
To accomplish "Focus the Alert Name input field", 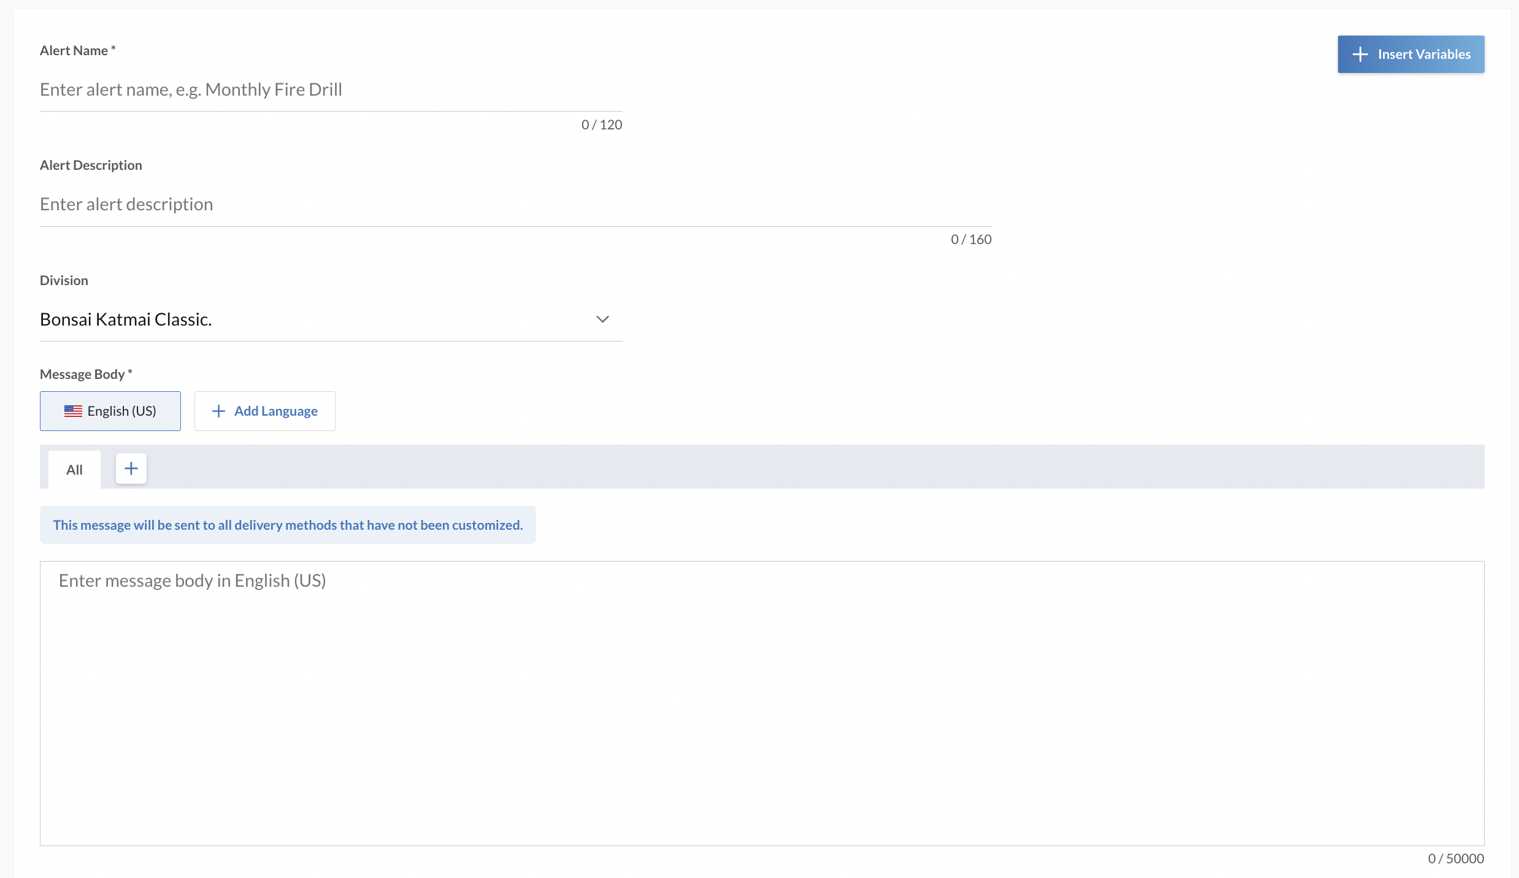I will coord(331,90).
